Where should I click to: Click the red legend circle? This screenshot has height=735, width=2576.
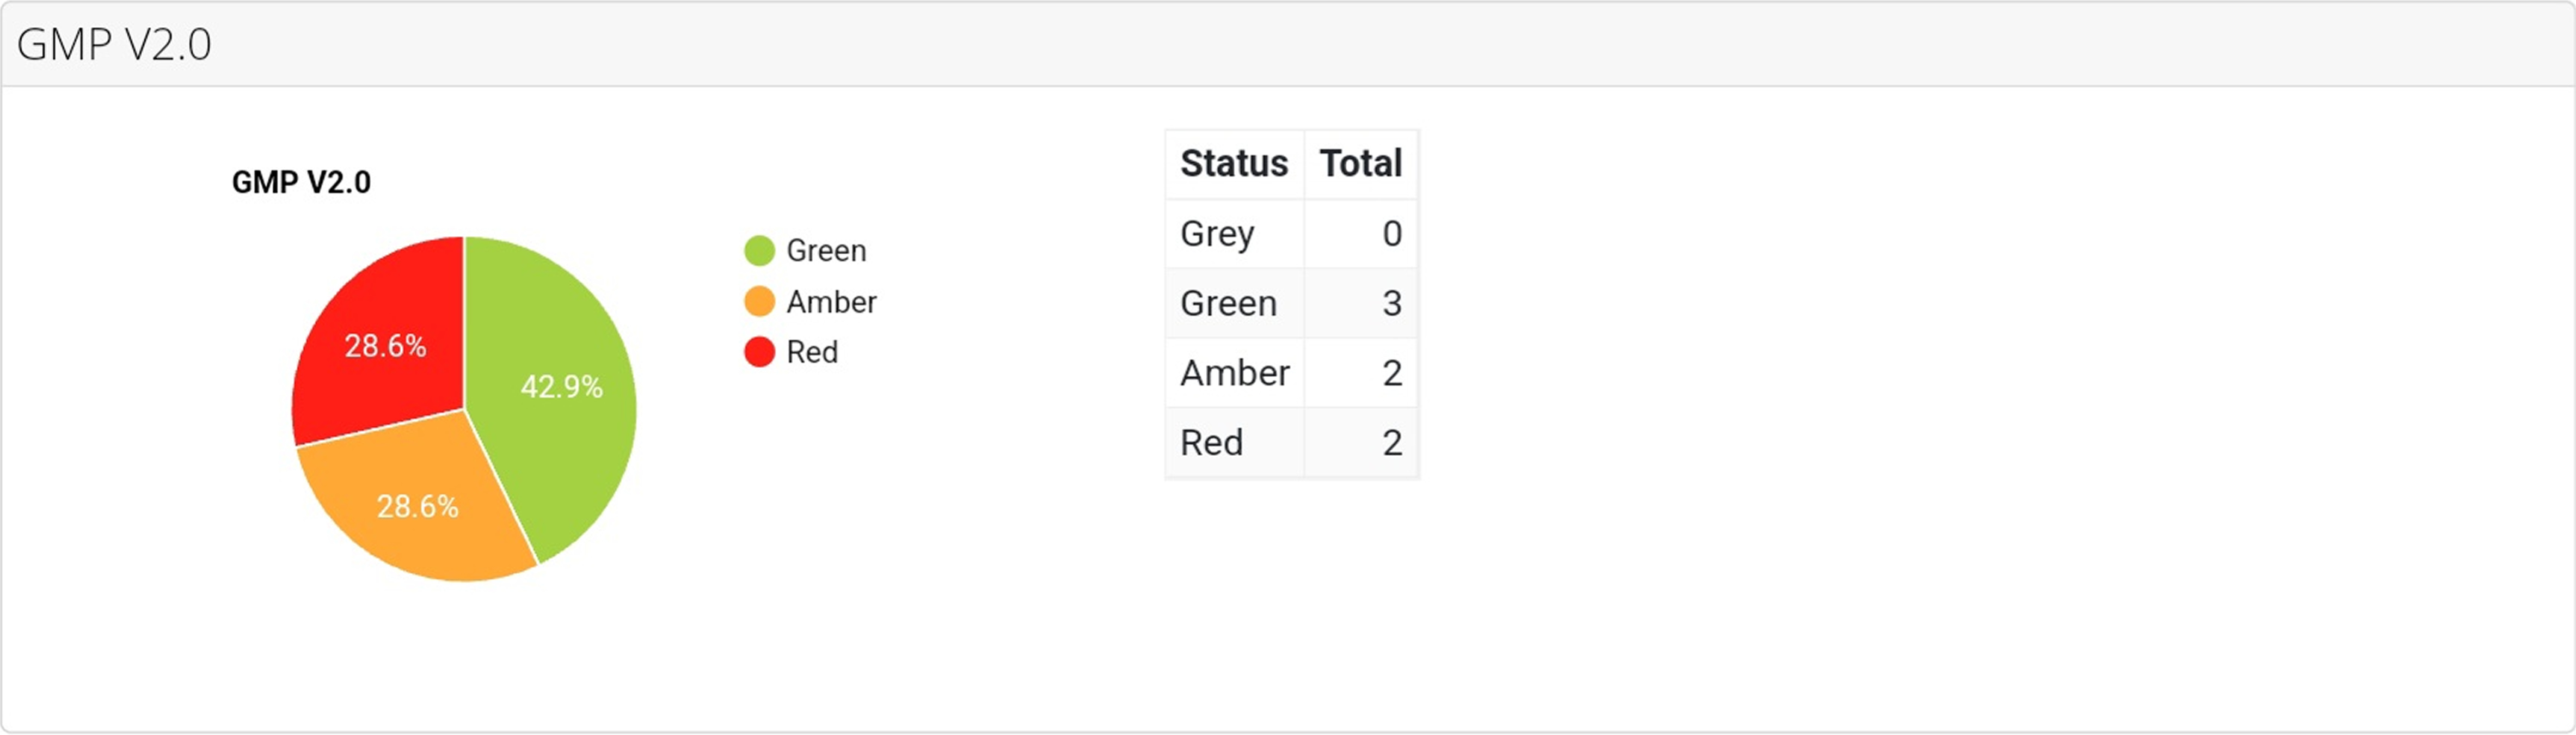pyautogui.click(x=759, y=352)
